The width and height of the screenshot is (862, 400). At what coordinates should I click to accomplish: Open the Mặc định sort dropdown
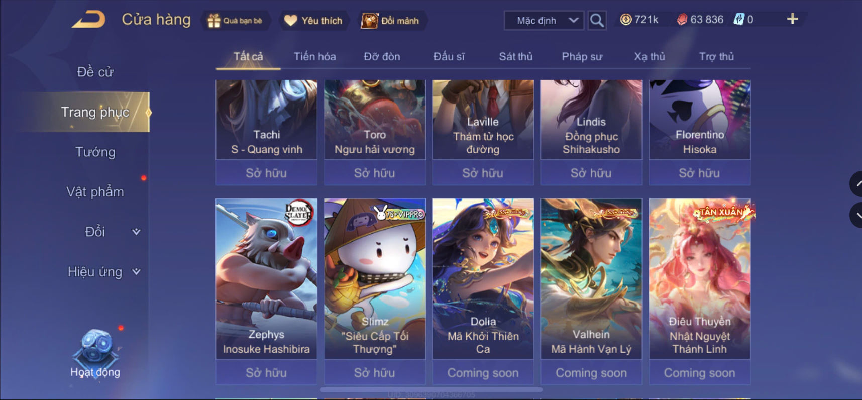pos(544,21)
